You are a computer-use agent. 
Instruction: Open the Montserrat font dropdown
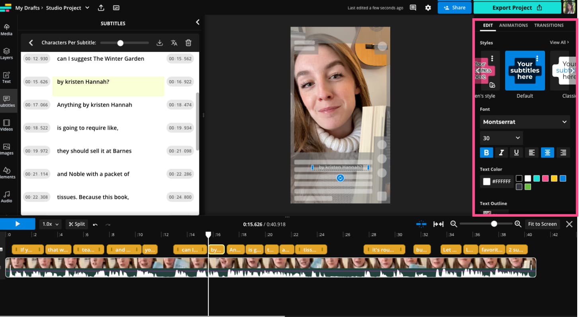(525, 122)
